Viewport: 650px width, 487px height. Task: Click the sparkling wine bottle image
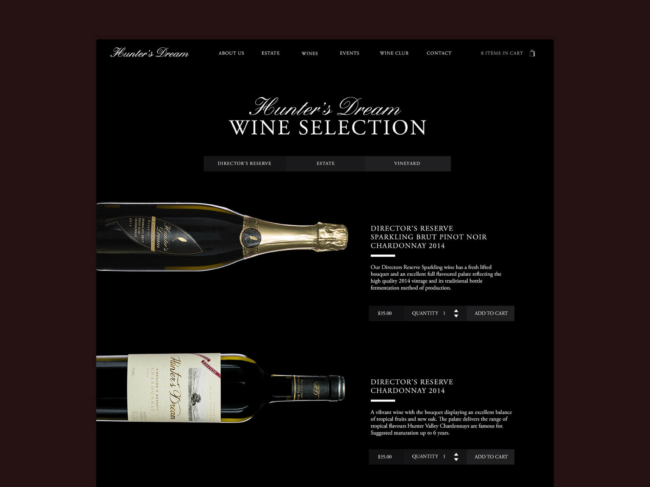point(222,237)
